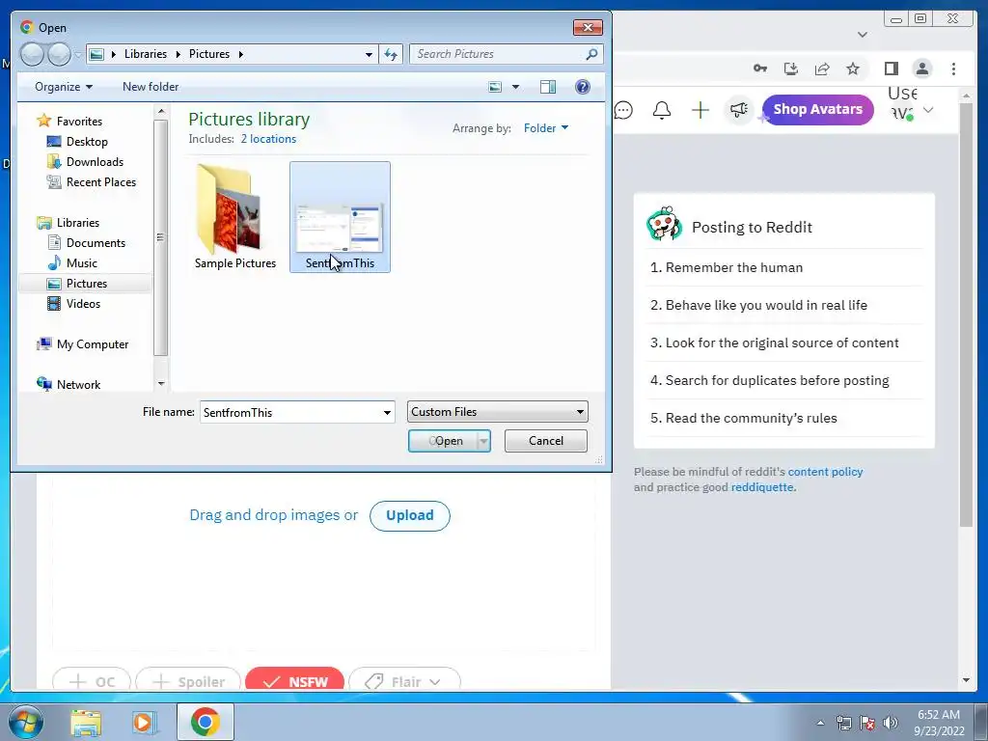Click Chrome install app icon

(x=791, y=69)
